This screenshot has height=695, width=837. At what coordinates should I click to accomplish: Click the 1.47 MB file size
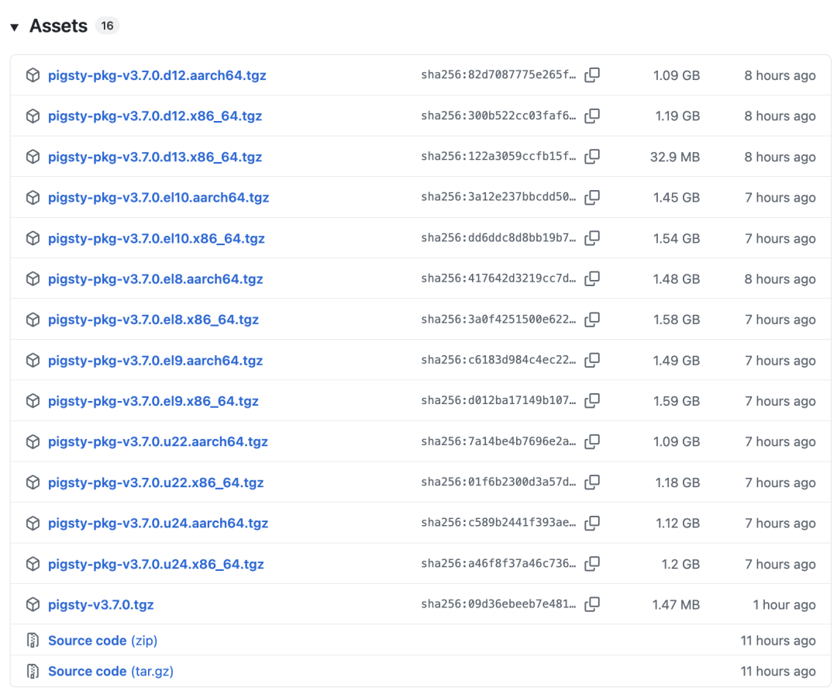click(x=676, y=605)
